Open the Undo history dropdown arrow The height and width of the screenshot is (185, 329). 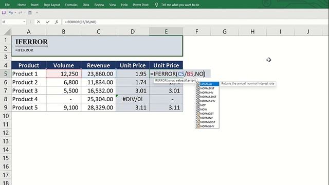pos(15,13)
